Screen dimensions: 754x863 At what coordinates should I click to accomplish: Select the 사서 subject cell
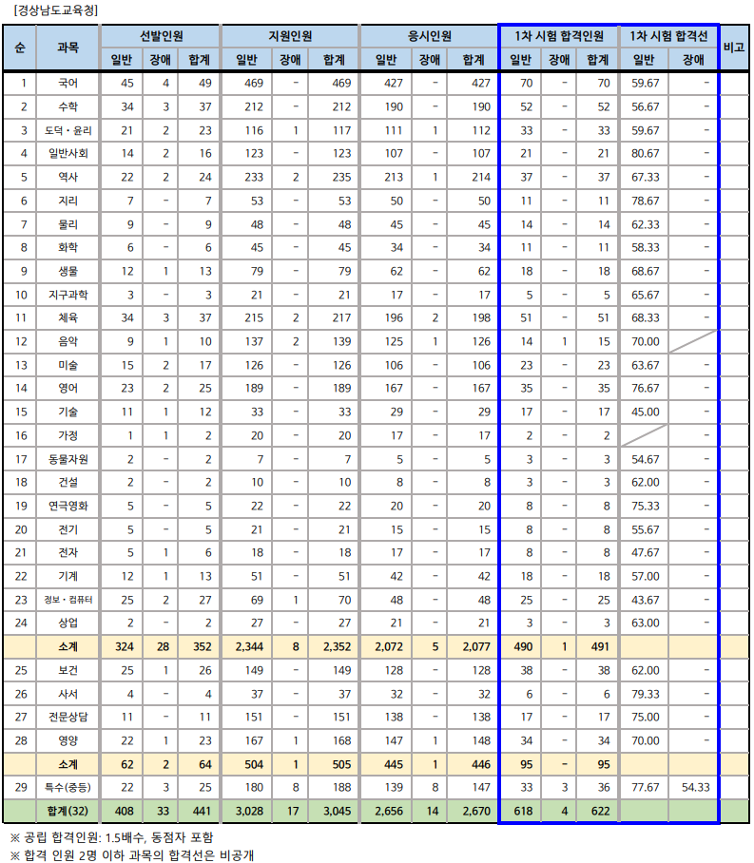pos(68,695)
